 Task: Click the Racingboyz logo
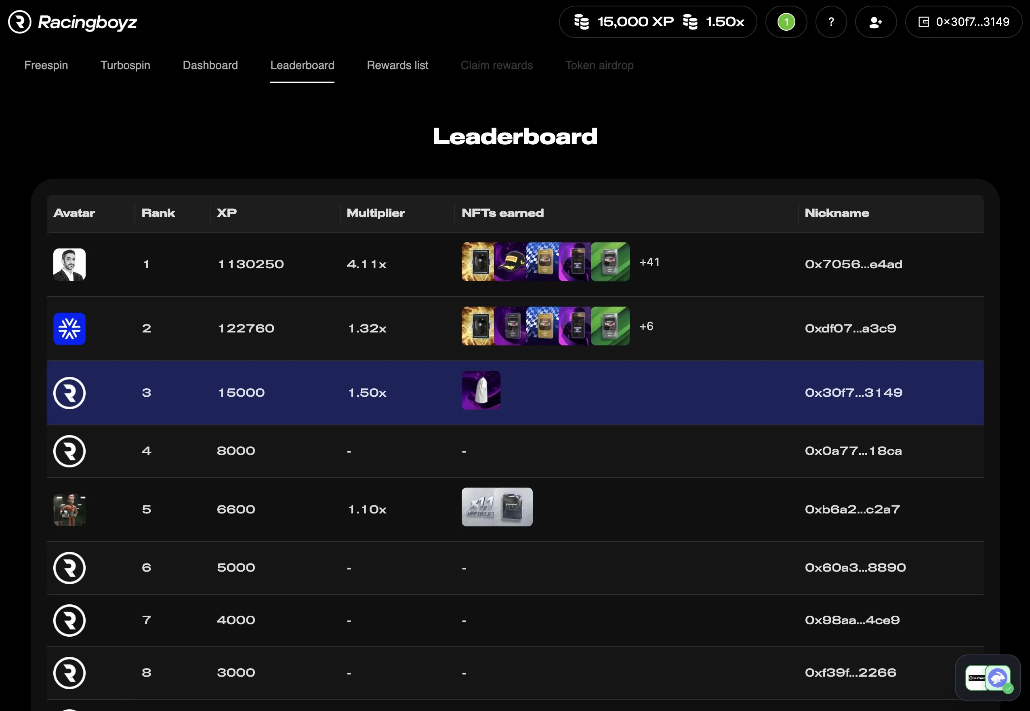73,22
